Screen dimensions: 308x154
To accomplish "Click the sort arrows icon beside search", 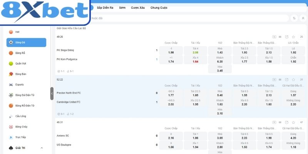I will [x=294, y=18].
